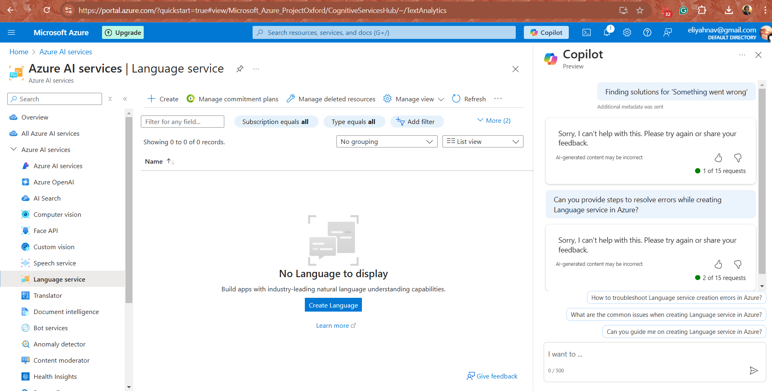This screenshot has height=391, width=772.
Task: Send the Copilot message with the arrow icon
Action: coord(753,370)
